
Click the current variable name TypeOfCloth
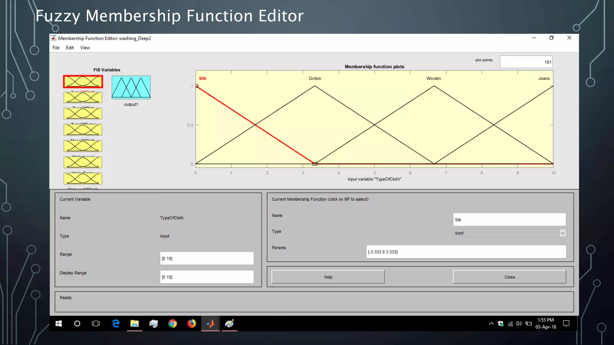click(171, 218)
